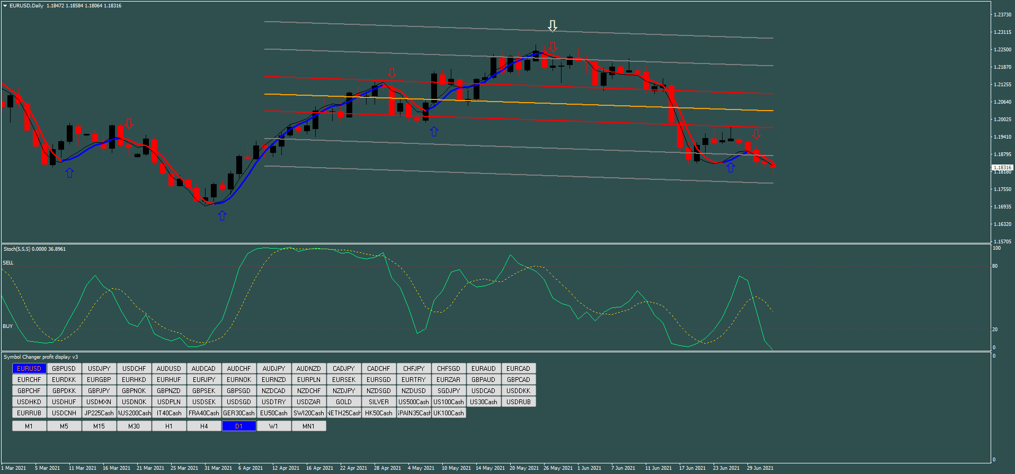Click the blue up arrow near early May
Viewport: 1015px width, 474px height.
click(434, 131)
